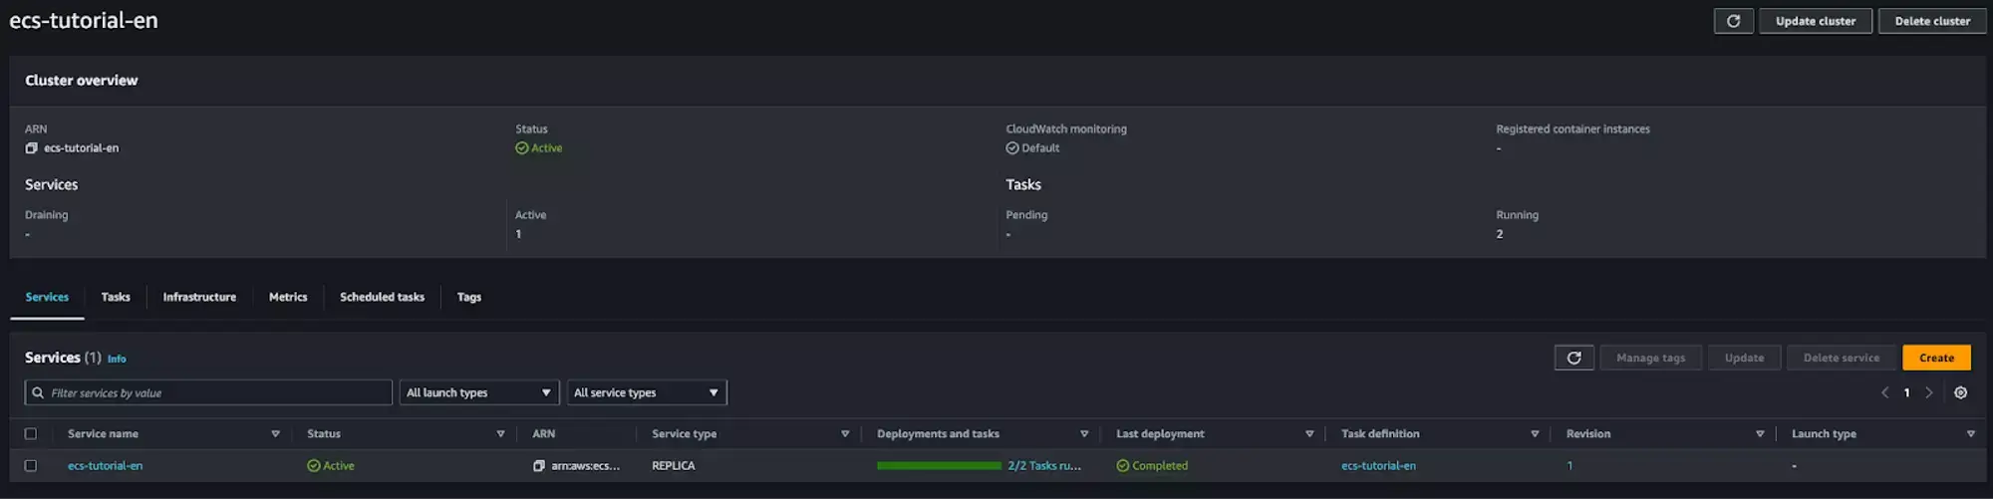This screenshot has height=499, width=1993.
Task: Open the All service types dropdown
Action: pyautogui.click(x=647, y=392)
